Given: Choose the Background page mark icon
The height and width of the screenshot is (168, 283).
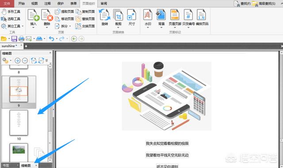Looking at the screenshot, I should click(161, 15).
